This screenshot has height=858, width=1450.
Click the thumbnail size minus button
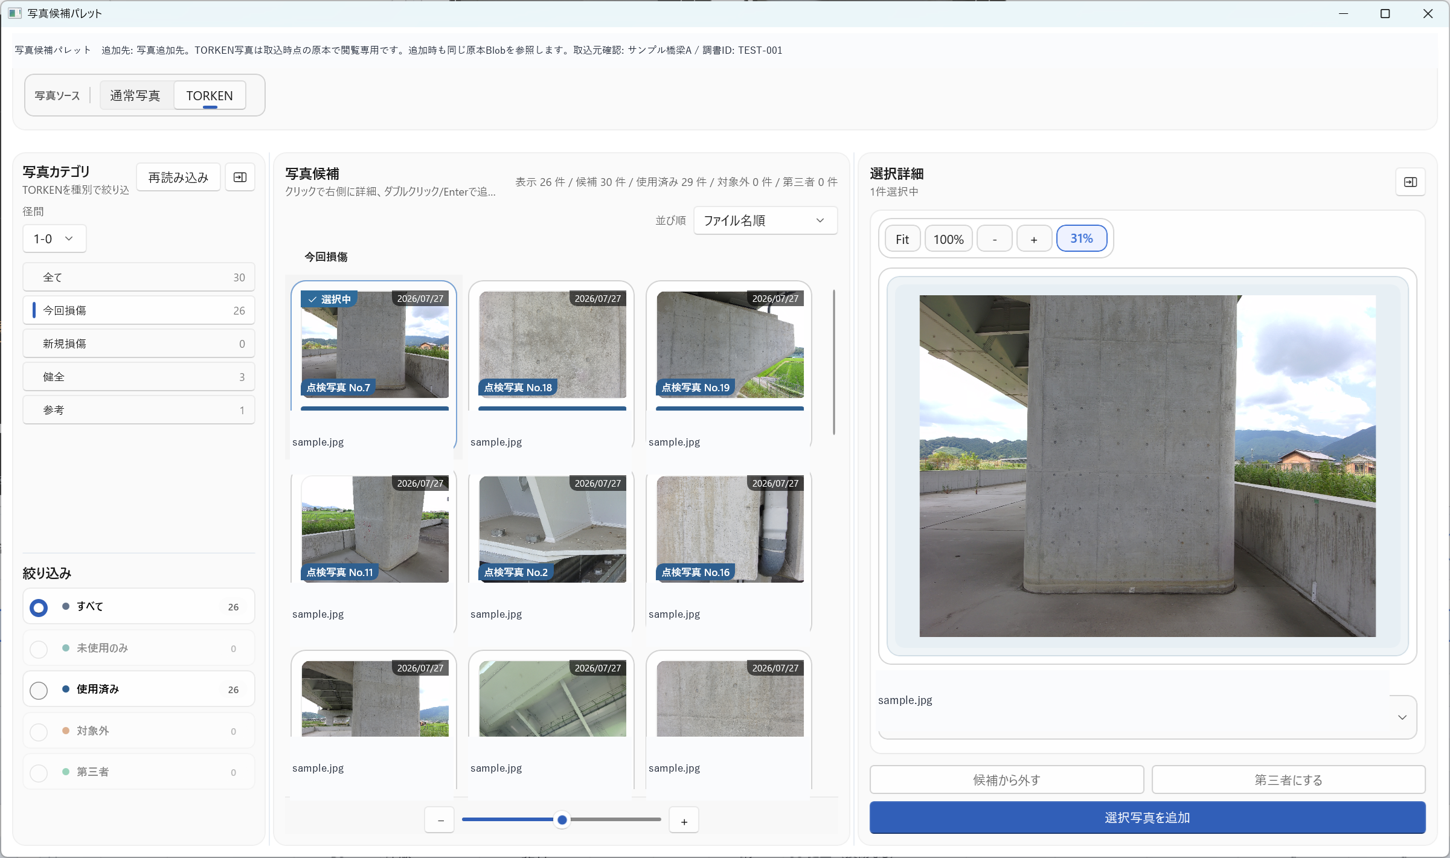point(440,821)
